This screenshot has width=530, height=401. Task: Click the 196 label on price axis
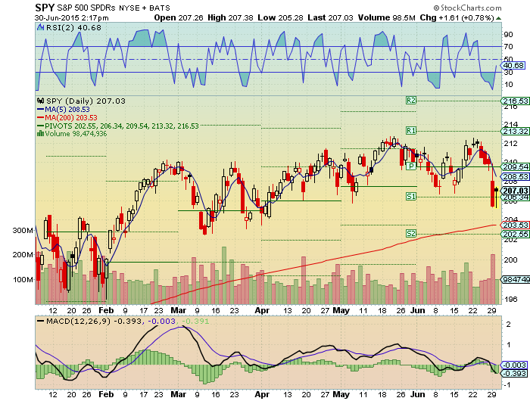[x=510, y=300]
